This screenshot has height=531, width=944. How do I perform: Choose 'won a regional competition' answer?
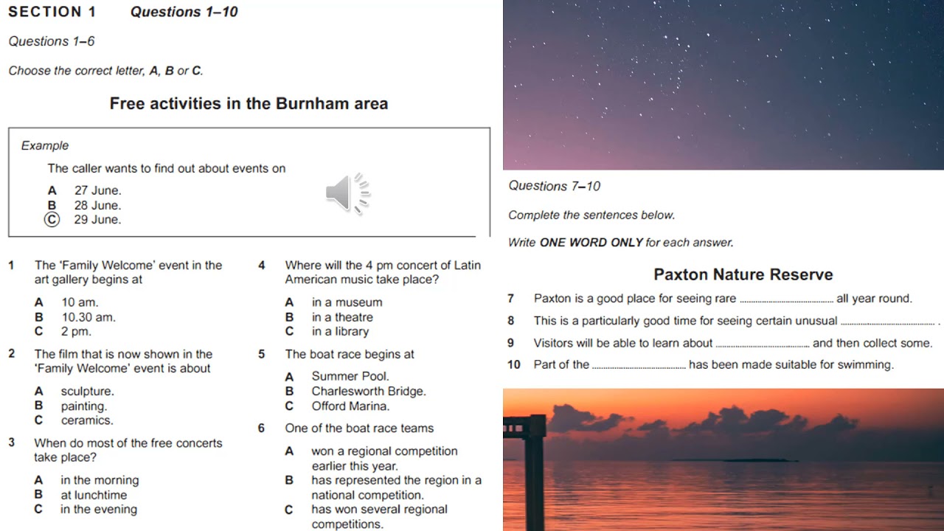click(x=372, y=459)
